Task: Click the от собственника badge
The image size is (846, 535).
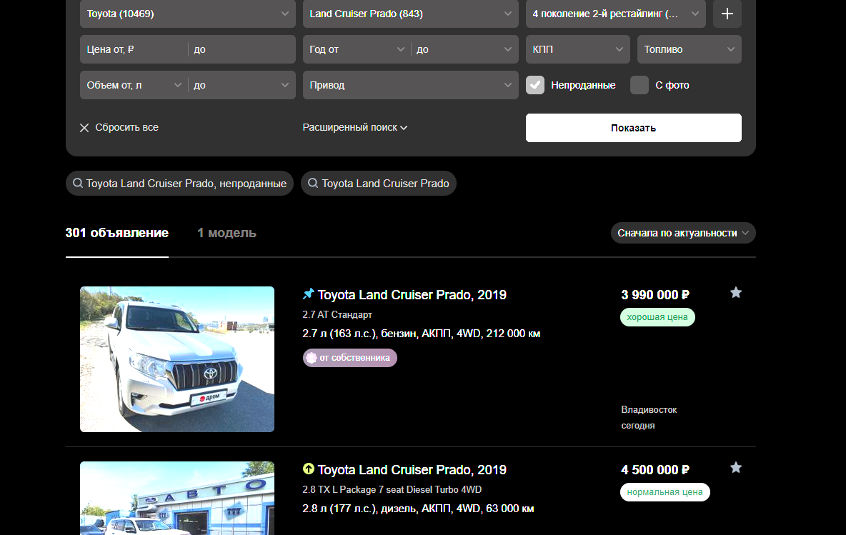Action: (349, 358)
